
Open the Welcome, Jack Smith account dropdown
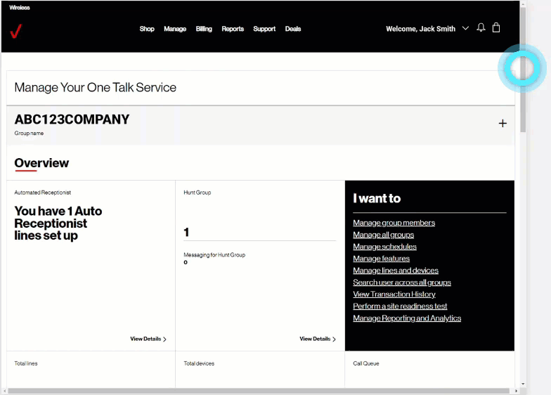click(427, 29)
